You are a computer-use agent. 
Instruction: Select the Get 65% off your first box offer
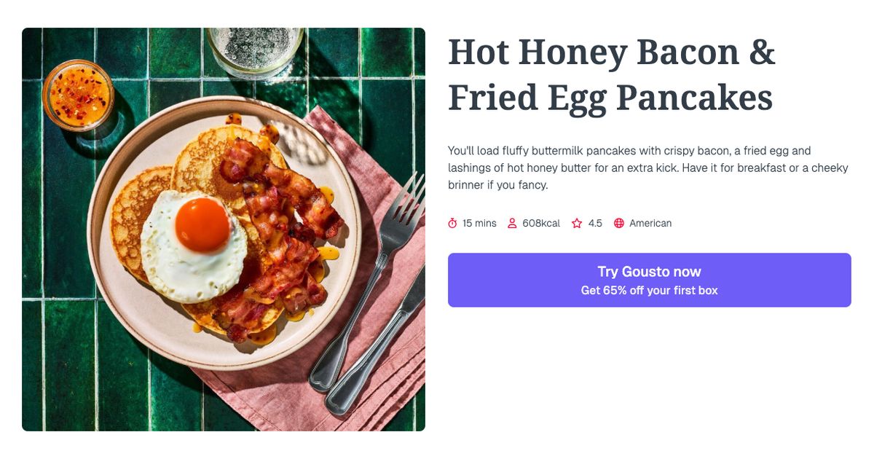648,289
